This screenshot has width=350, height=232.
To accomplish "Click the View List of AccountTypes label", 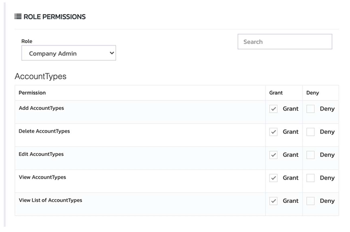I will coord(50,200).
